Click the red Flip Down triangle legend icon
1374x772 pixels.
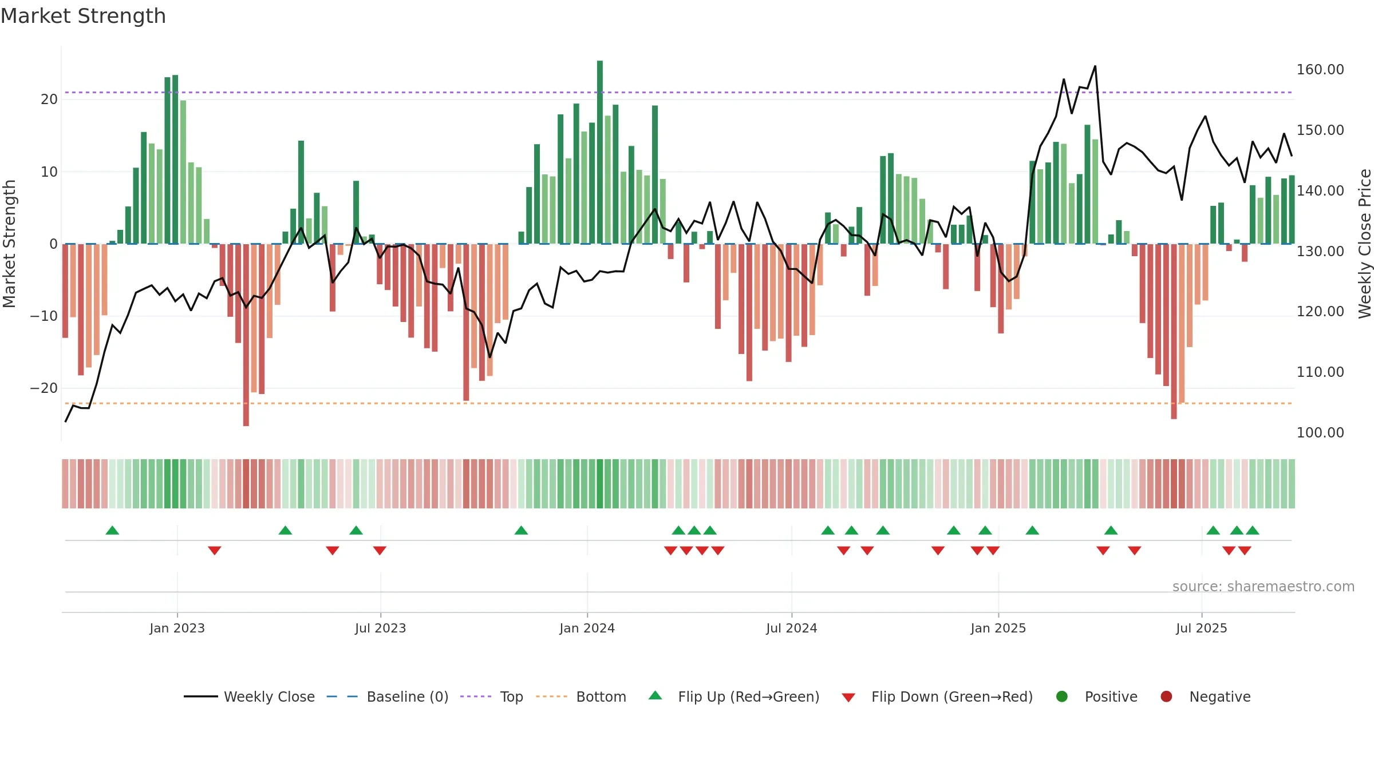(x=848, y=698)
